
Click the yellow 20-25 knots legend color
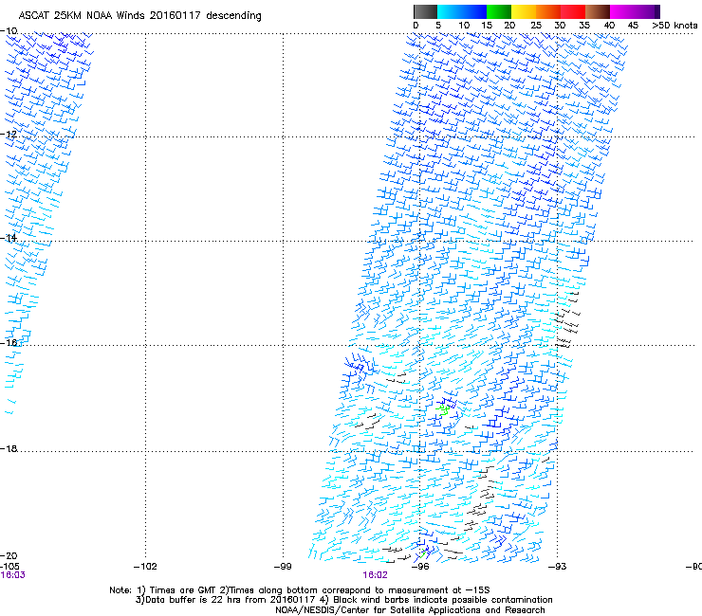[524, 11]
